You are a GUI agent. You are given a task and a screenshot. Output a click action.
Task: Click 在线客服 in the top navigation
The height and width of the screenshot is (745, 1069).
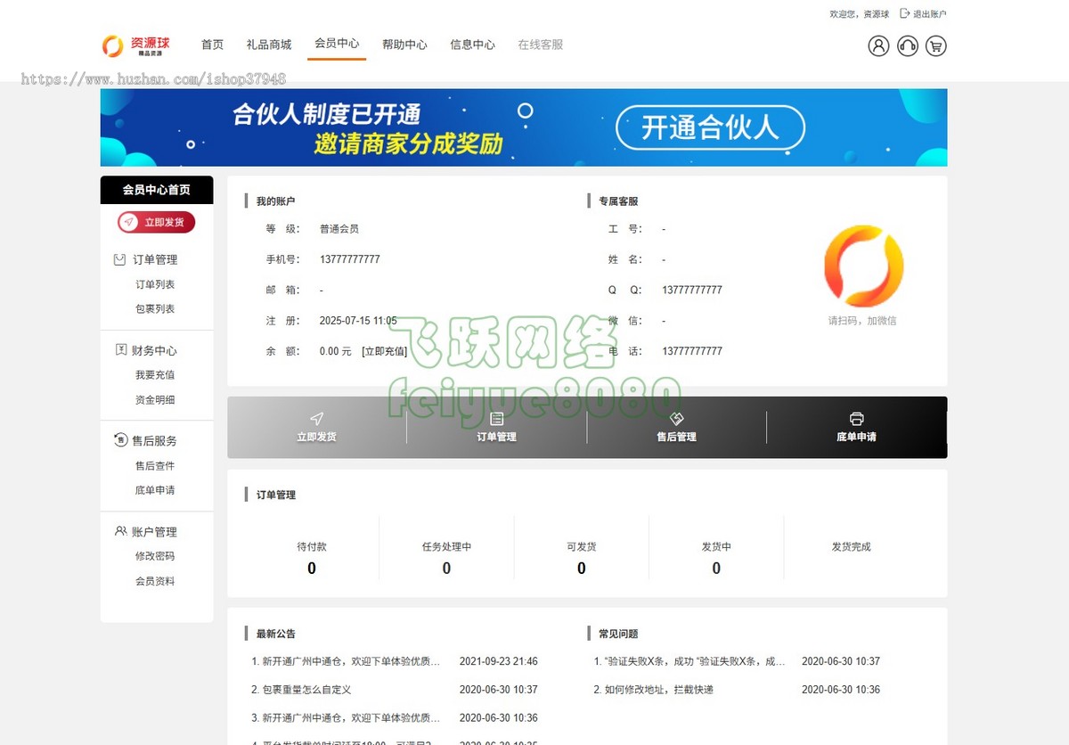pos(541,45)
